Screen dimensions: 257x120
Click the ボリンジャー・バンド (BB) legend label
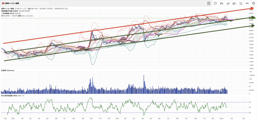pos(11,16)
